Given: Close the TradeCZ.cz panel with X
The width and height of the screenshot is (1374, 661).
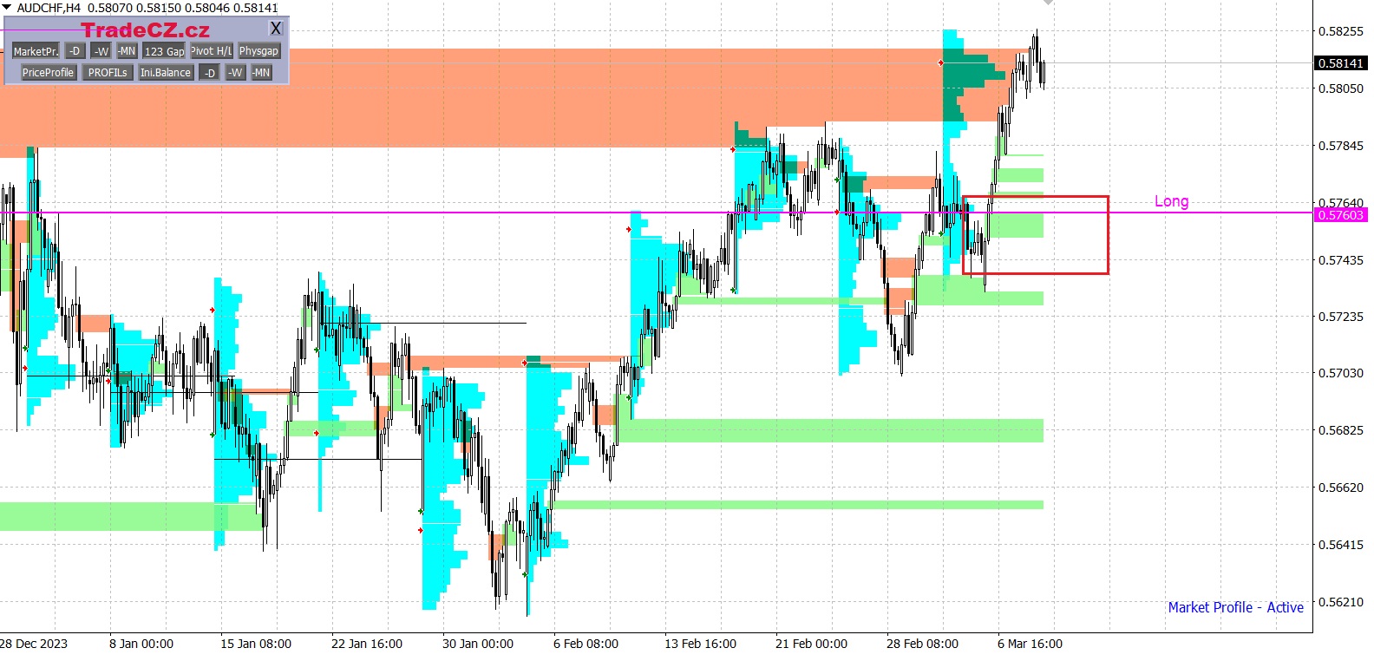Looking at the screenshot, I should pyautogui.click(x=276, y=29).
